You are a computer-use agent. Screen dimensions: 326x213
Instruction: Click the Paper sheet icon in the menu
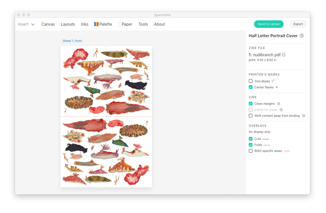119,24
